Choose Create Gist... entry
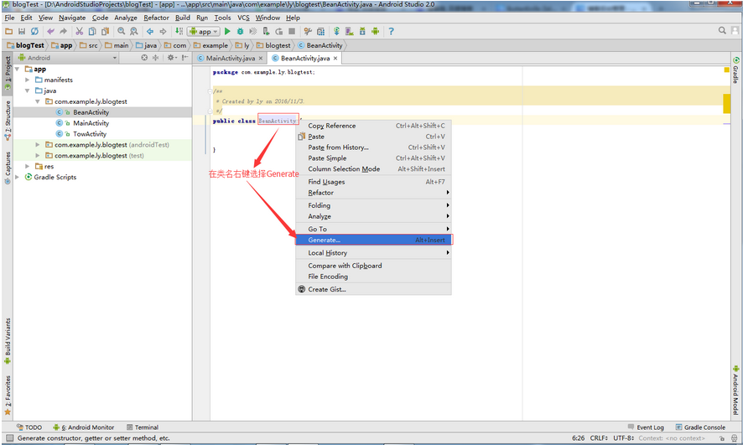Viewport: 743px width, 445px height. pyautogui.click(x=373, y=289)
